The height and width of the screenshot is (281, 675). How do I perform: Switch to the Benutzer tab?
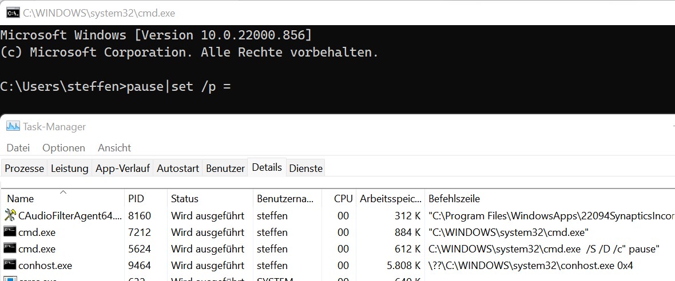(x=225, y=168)
